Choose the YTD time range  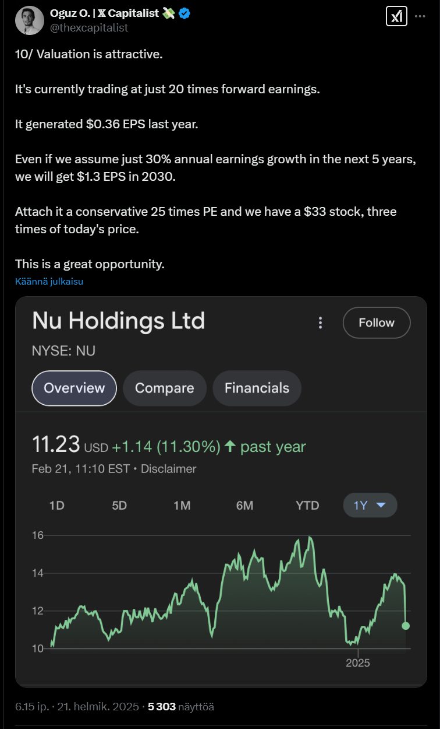[x=307, y=506]
